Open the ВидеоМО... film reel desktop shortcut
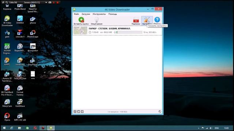 tap(20, 48)
